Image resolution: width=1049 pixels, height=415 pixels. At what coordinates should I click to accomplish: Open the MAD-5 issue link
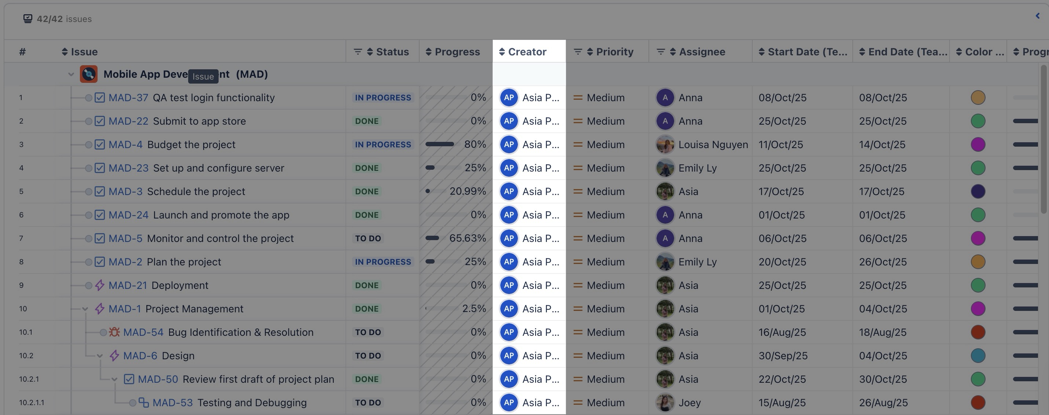[125, 238]
